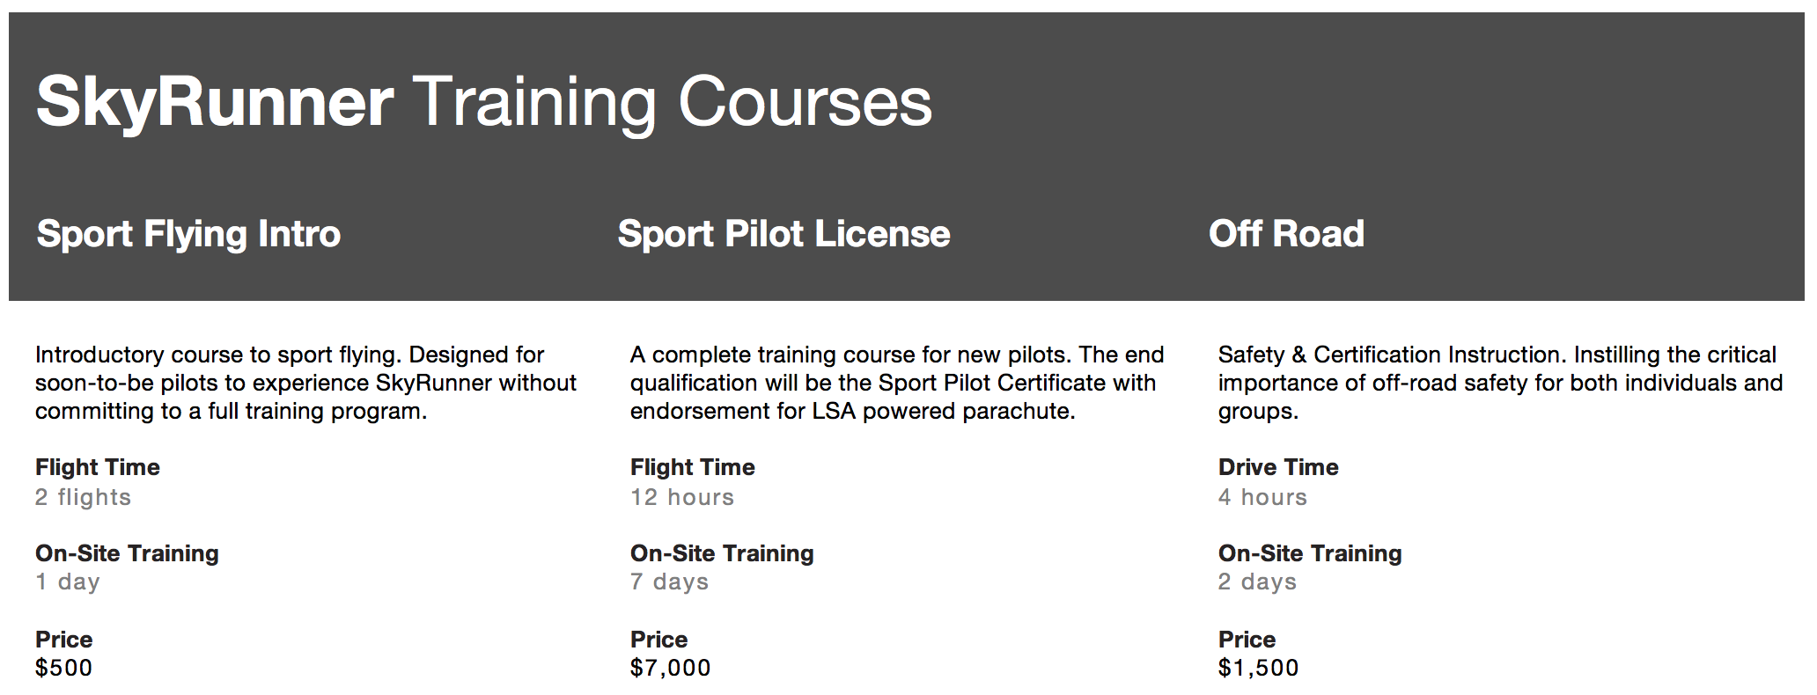Viewport: 1817px width, 695px height.
Task: Click the Flight Time label under Sport Flying Intro
Action: coord(98,467)
